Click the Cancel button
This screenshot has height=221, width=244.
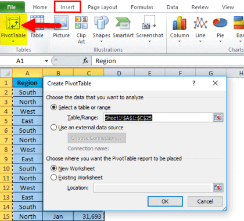coord(205,201)
